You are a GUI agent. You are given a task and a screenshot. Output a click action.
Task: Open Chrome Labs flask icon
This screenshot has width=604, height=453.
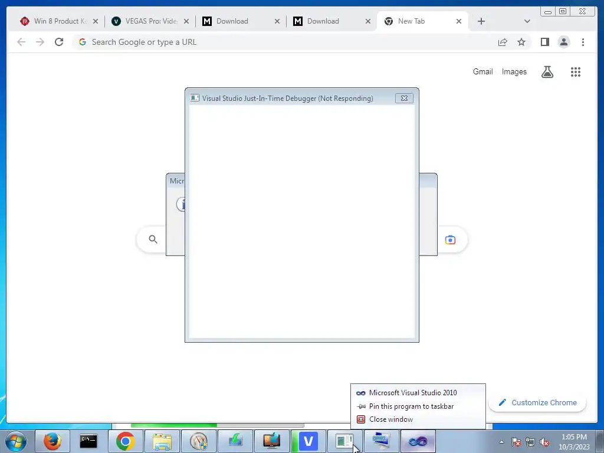547,71
